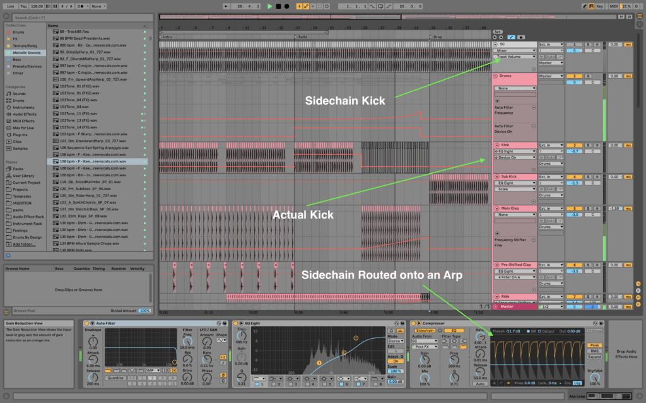Click the EQ Eight device activator
The height and width of the screenshot is (403, 646).
coord(236,323)
